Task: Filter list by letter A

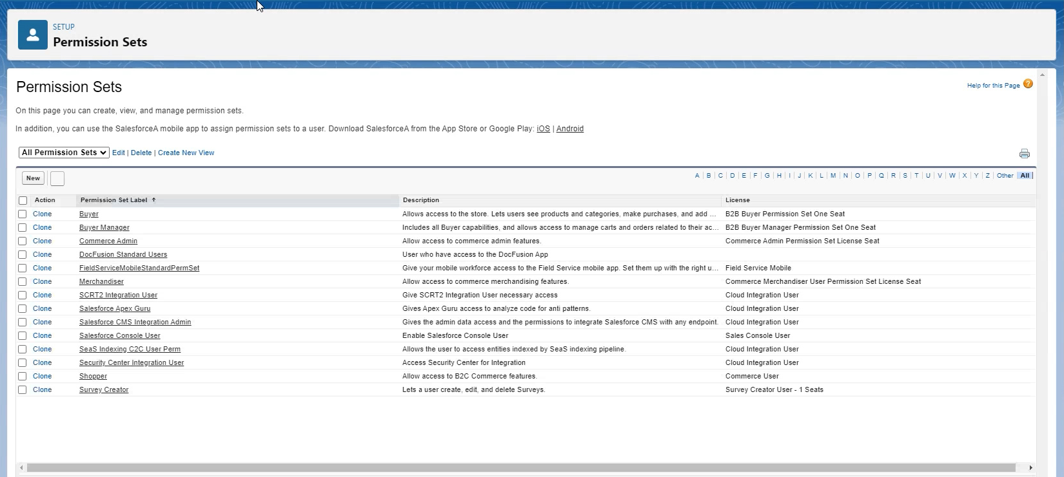Action: tap(697, 176)
